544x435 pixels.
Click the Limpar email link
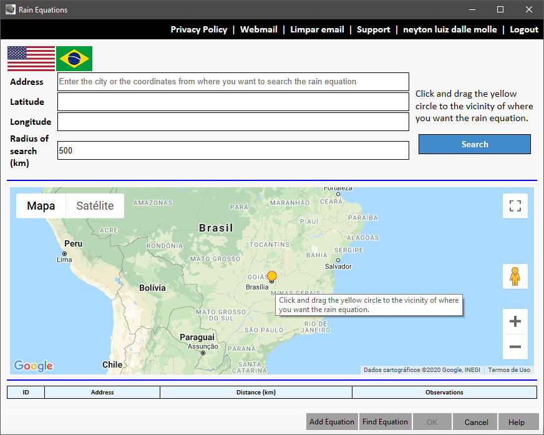[x=317, y=29]
